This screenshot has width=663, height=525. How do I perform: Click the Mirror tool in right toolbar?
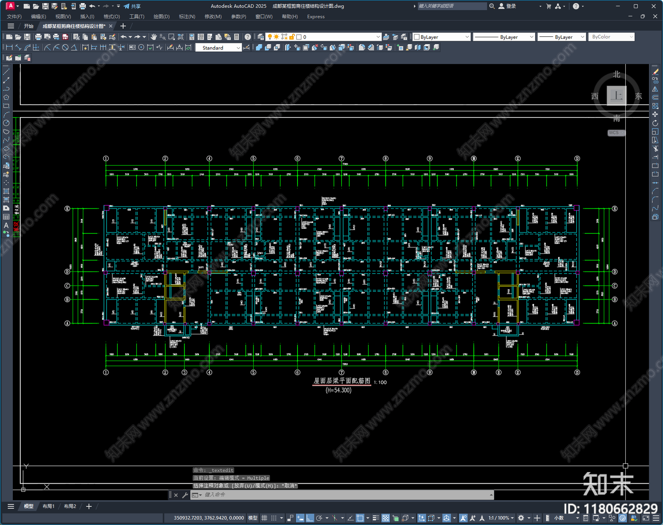(x=655, y=89)
